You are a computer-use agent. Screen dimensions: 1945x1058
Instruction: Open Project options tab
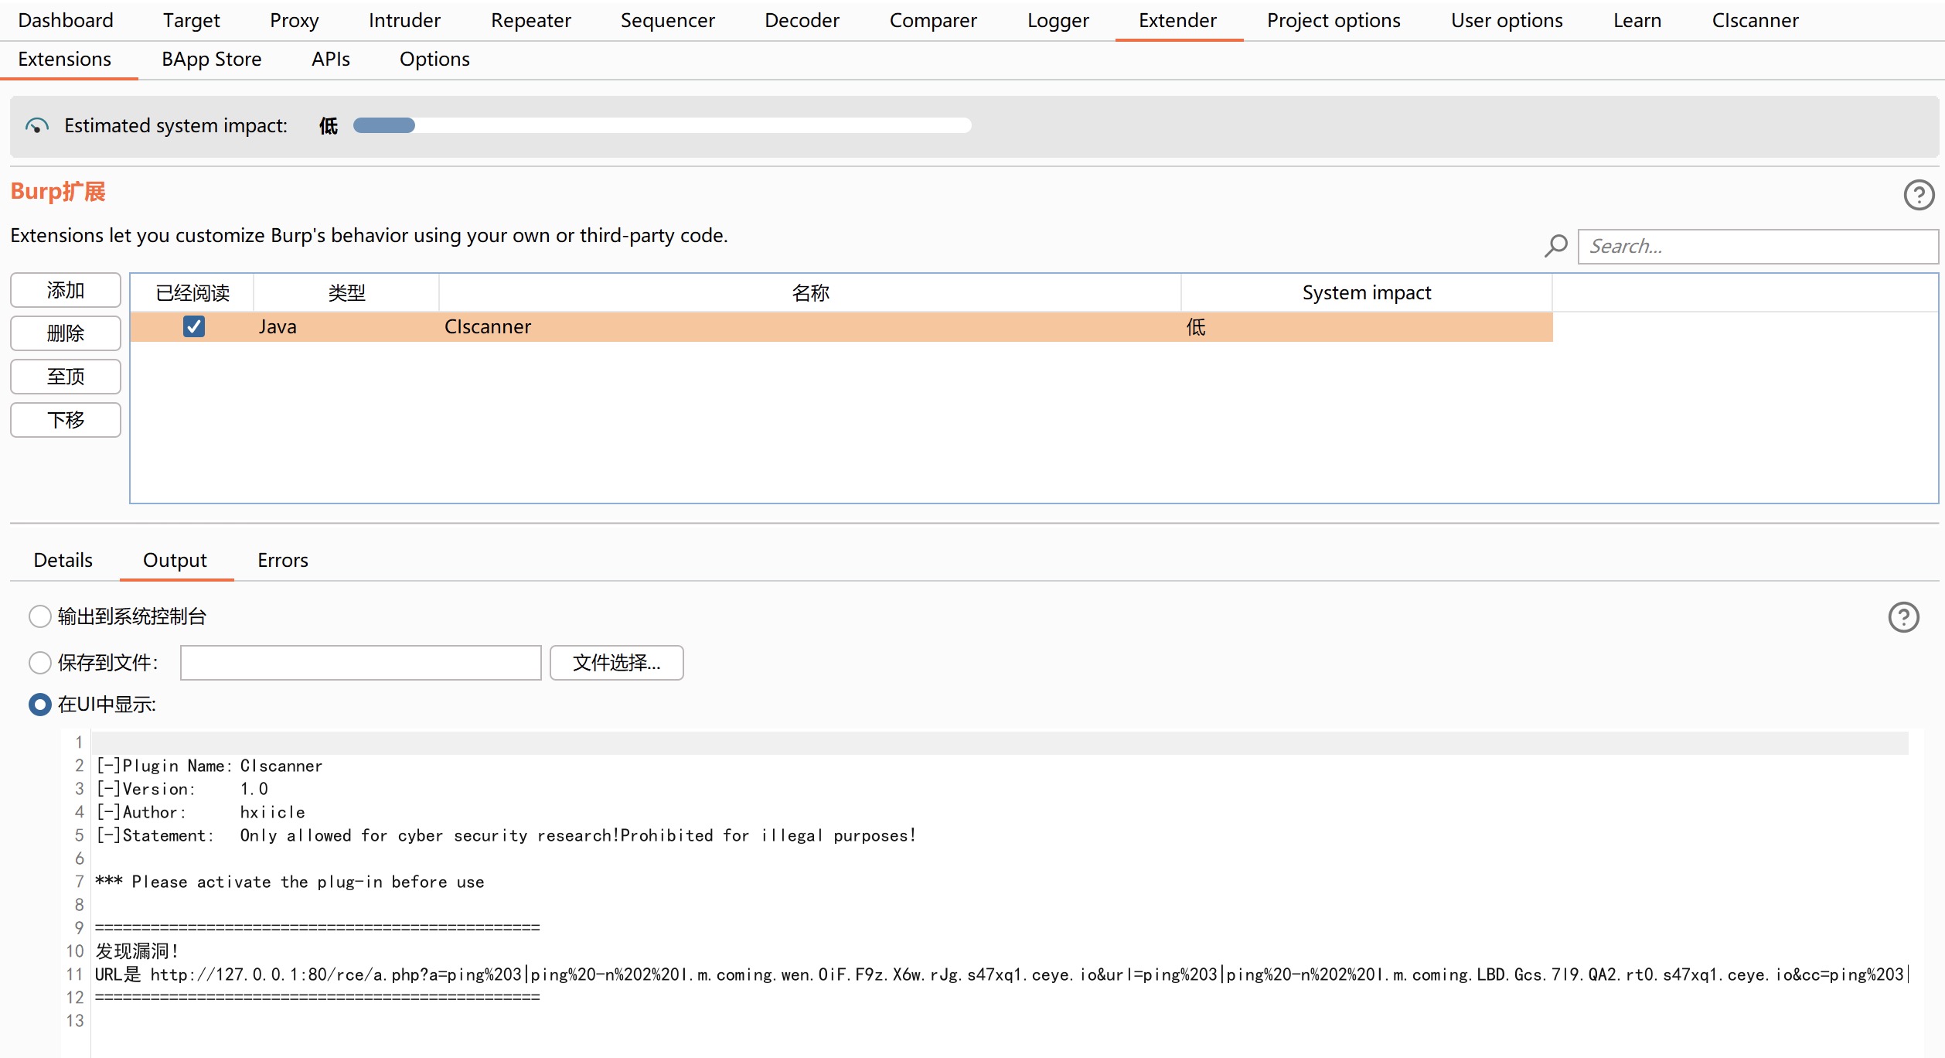(x=1334, y=20)
